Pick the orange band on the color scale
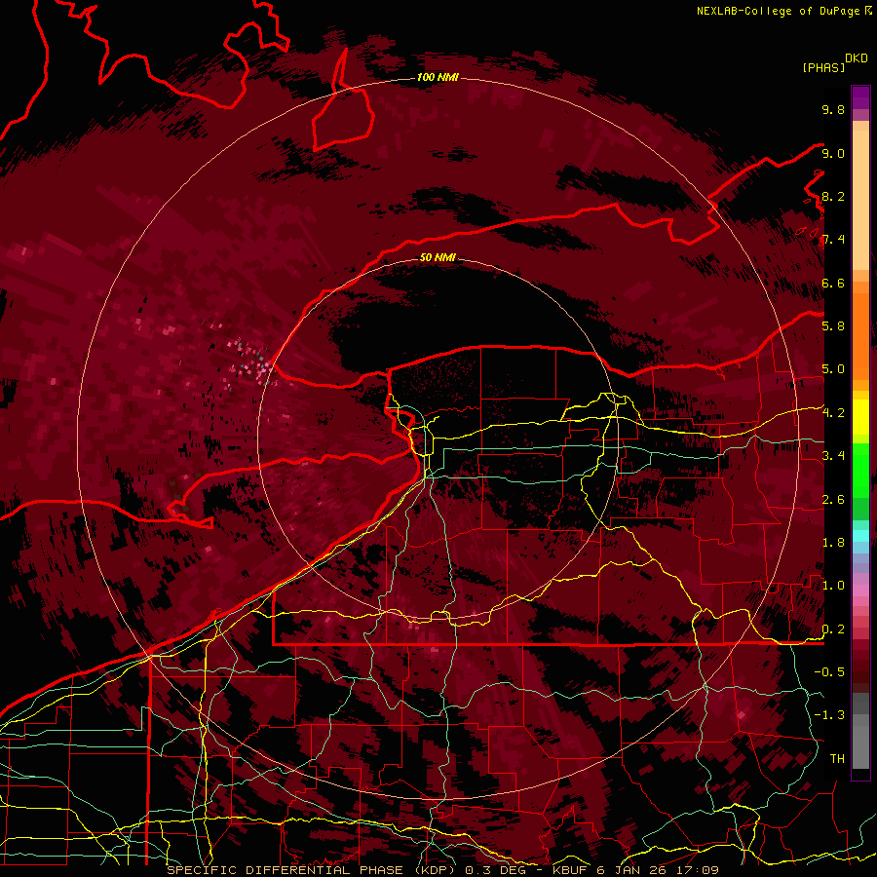Image resolution: width=877 pixels, height=877 pixels. pyautogui.click(x=860, y=335)
